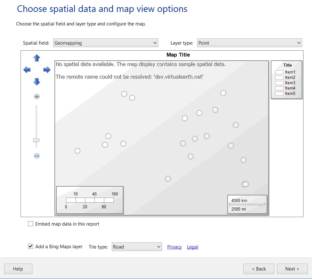Pan the map right with the right arrow
This screenshot has width=312, height=279.
tap(47, 70)
